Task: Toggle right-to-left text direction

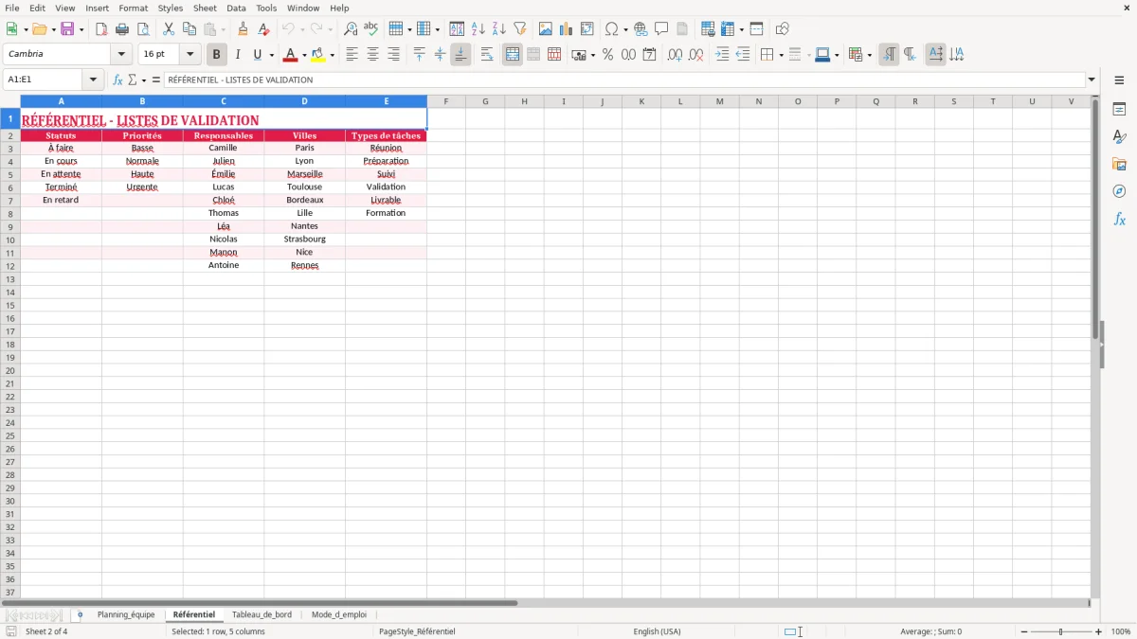Action: coord(910,55)
